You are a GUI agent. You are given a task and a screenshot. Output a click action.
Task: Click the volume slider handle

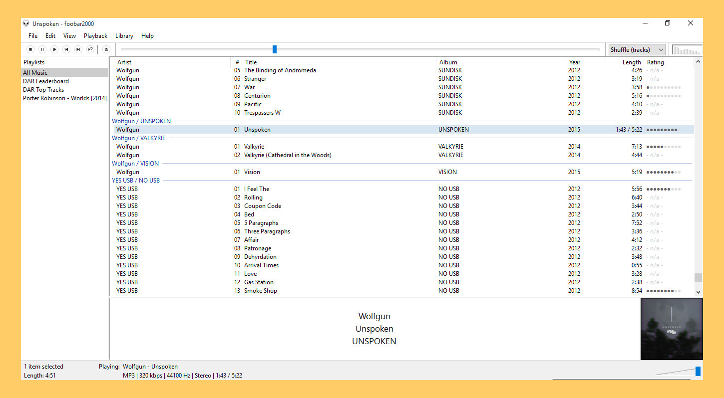tap(698, 371)
